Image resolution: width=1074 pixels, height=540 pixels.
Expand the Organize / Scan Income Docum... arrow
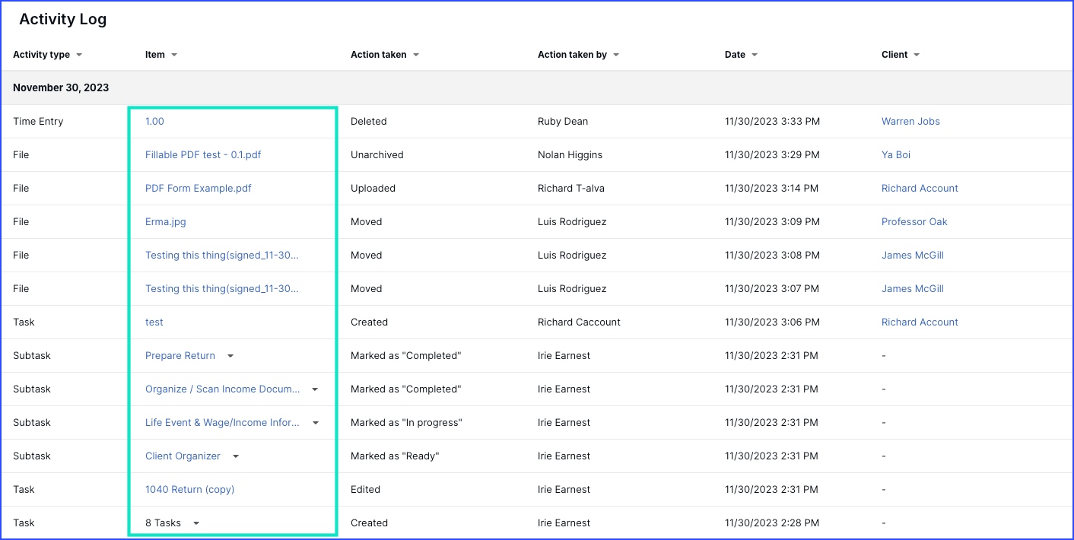tap(315, 389)
